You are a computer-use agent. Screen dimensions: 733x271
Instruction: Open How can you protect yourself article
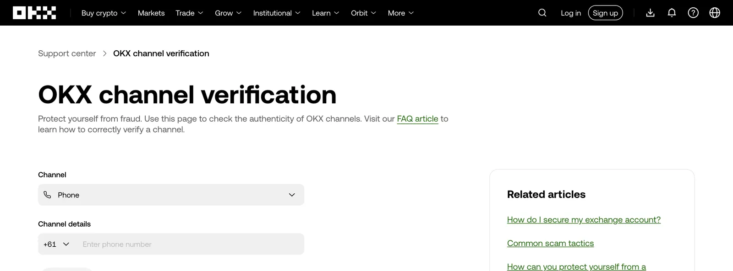pos(576,266)
